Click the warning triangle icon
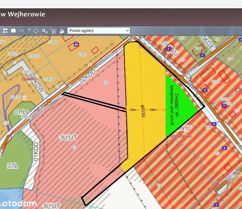Screen dimensions: 242x209 point(62,31)
